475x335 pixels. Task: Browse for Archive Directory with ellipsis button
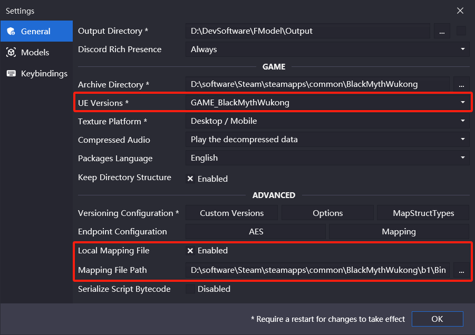(461, 84)
